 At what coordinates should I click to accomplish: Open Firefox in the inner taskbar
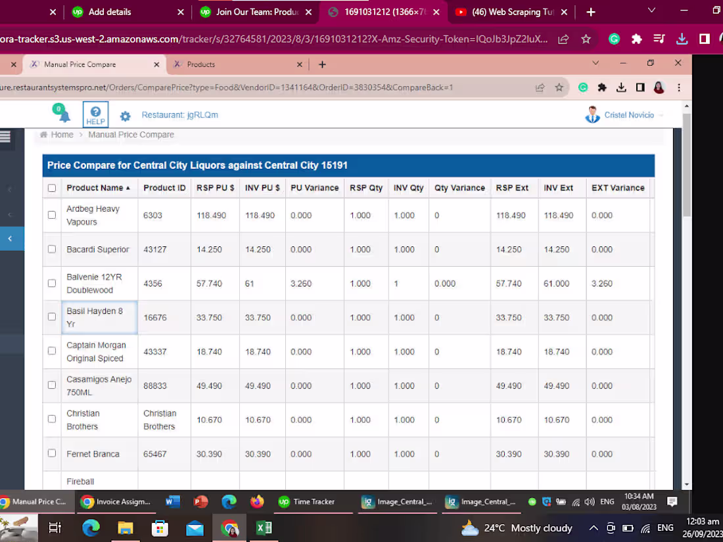click(257, 501)
